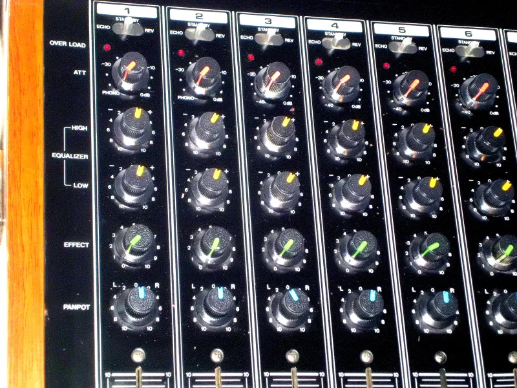Click channel 1 fader at bottom
This screenshot has height=388, width=517.
[x=138, y=378]
